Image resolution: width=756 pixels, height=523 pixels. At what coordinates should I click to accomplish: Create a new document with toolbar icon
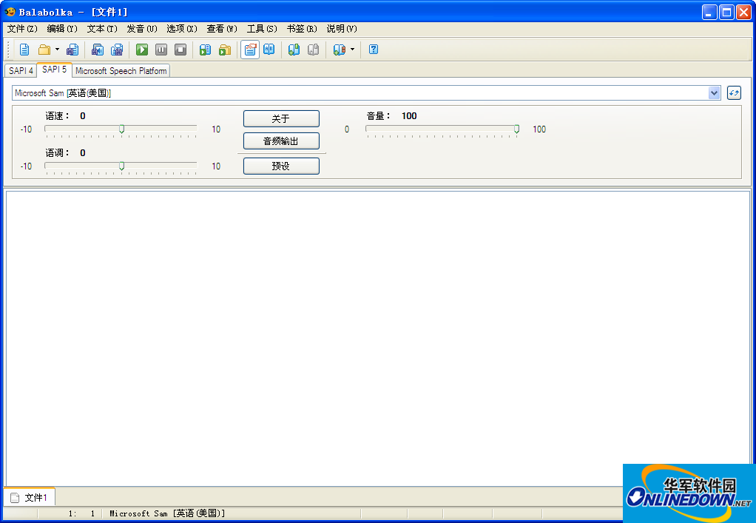(24, 50)
